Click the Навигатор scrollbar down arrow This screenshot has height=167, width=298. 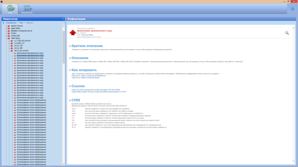point(64,164)
